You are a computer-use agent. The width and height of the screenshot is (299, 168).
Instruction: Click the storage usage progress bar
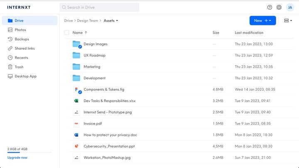tap(29, 153)
